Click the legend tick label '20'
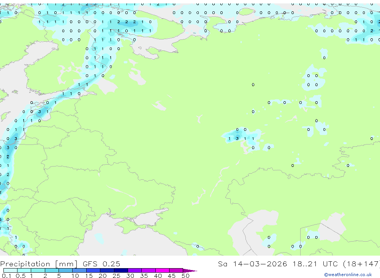 coord(103,276)
